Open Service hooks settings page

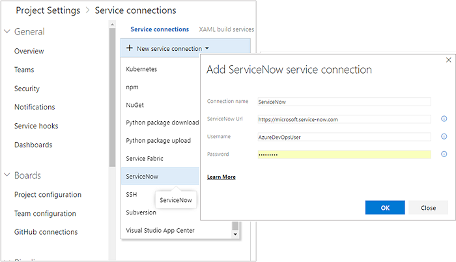click(x=36, y=126)
